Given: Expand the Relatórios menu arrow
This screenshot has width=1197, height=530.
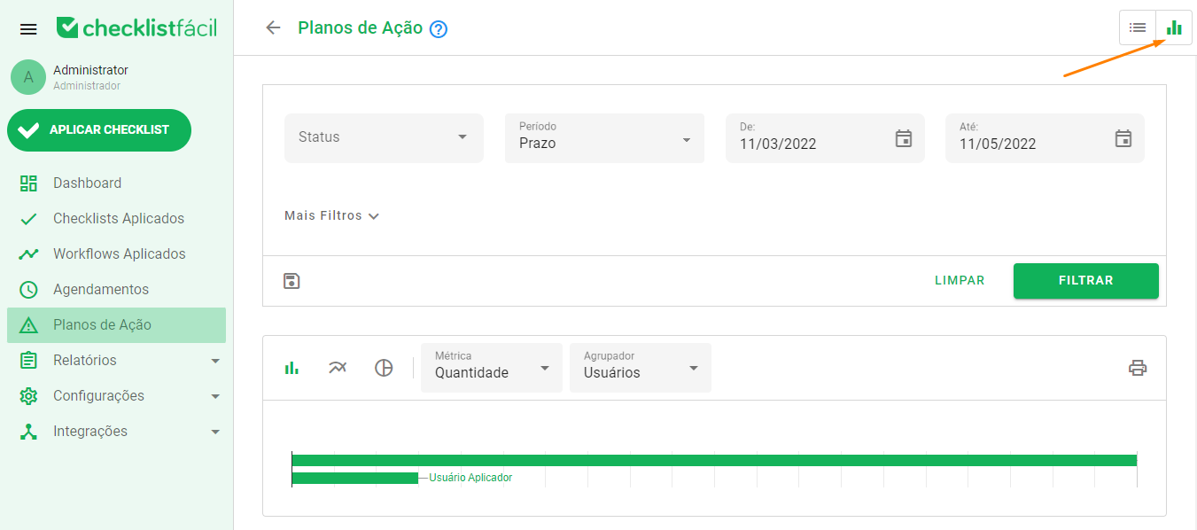Looking at the screenshot, I should click(x=215, y=361).
